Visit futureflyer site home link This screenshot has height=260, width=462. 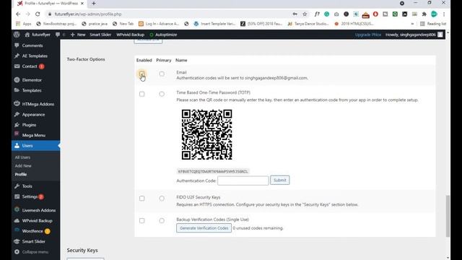(38, 35)
